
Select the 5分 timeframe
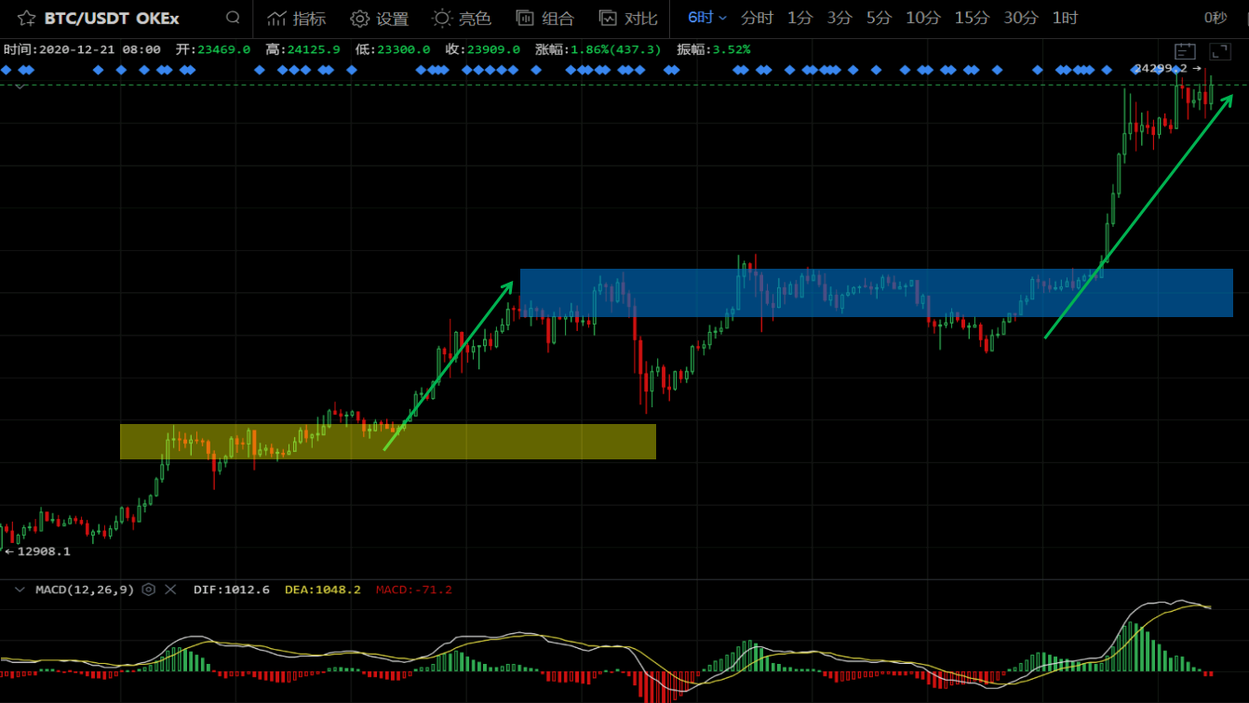point(879,18)
